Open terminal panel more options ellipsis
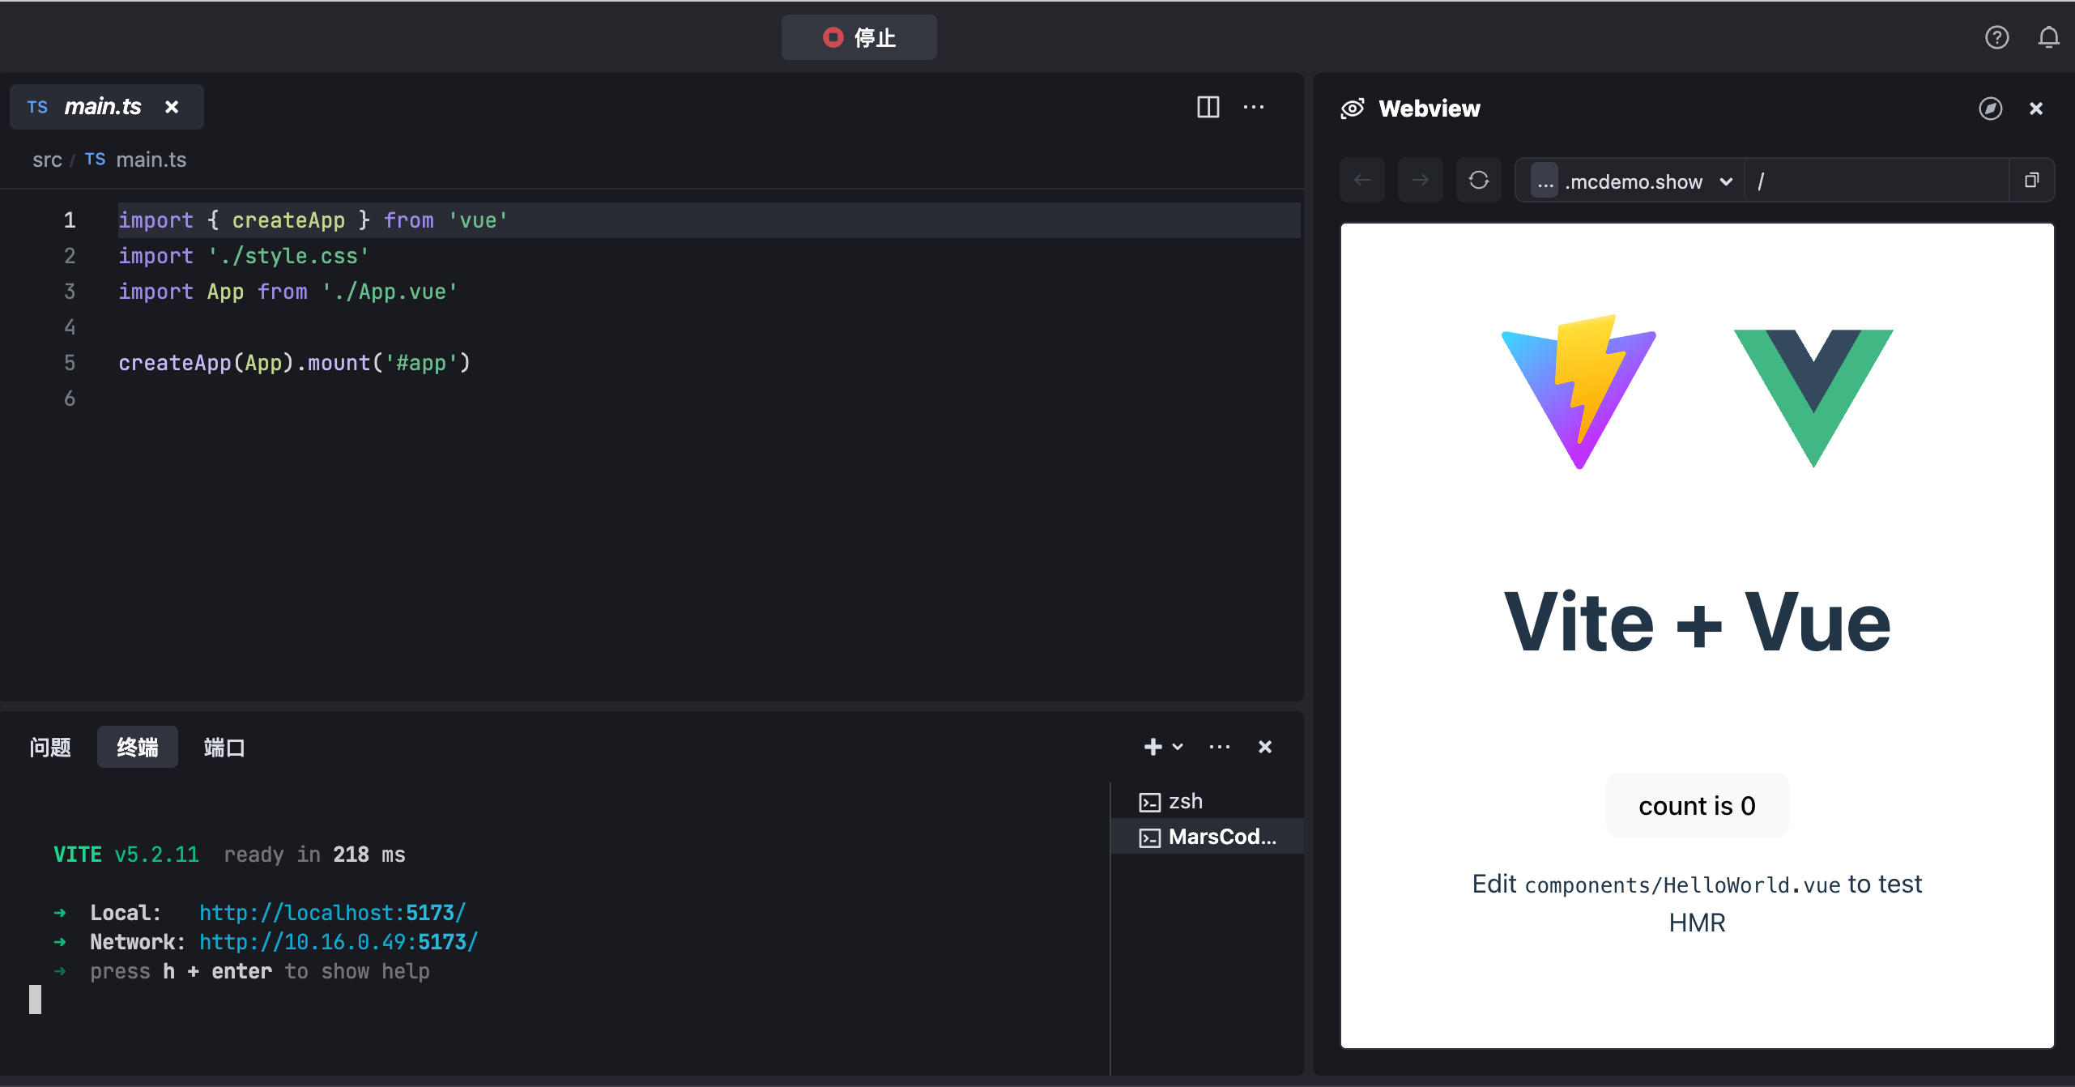Image resolution: width=2075 pixels, height=1087 pixels. (x=1219, y=747)
